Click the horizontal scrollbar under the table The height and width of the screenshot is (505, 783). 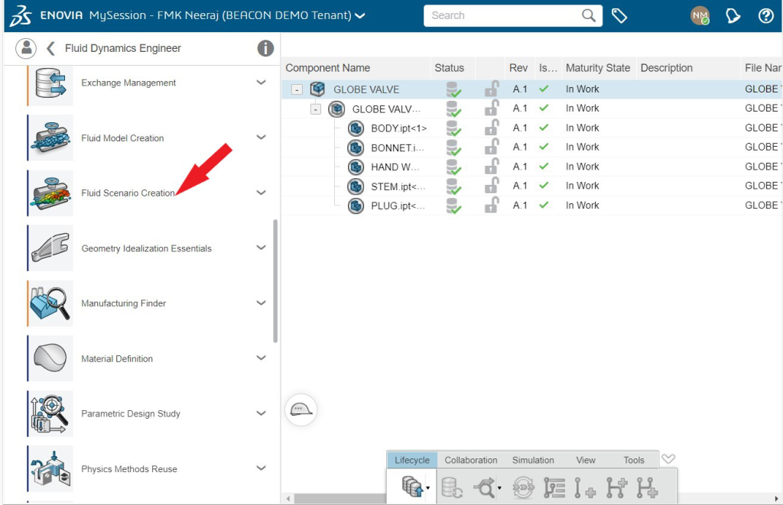click(340, 499)
